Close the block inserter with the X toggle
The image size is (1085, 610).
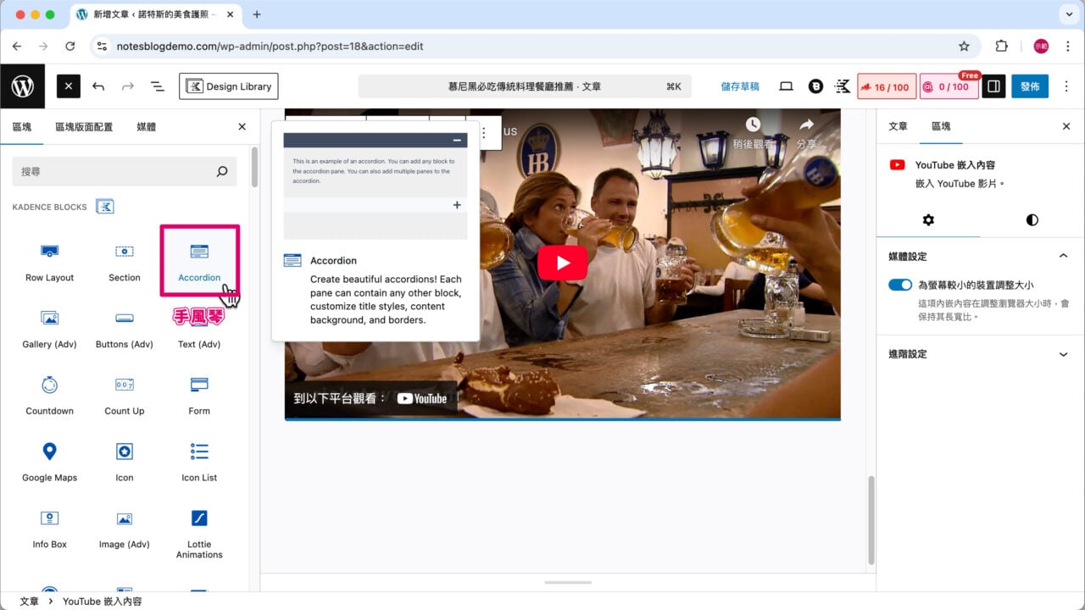tap(69, 86)
